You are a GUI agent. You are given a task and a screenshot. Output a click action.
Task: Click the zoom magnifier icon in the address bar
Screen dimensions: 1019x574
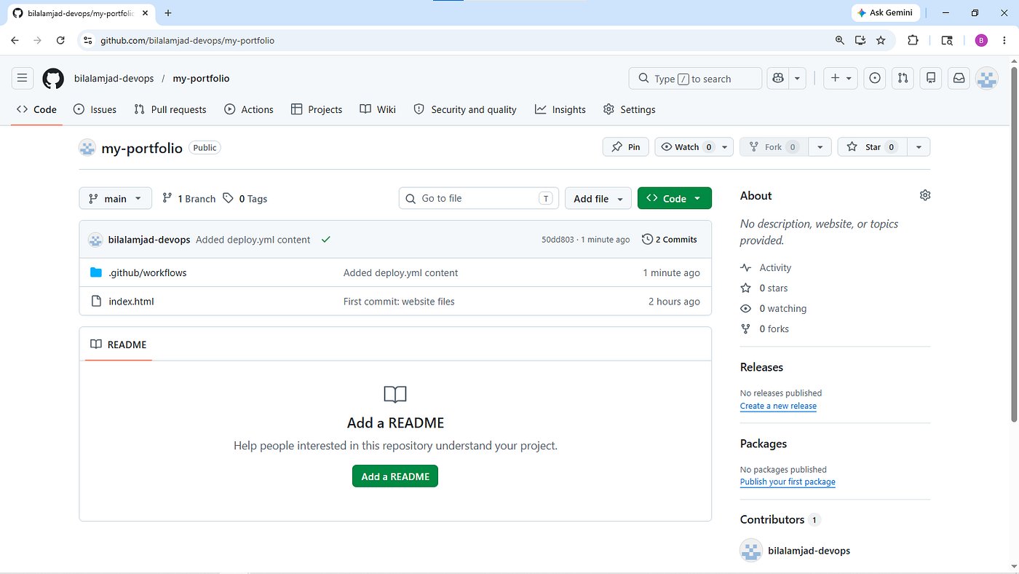click(x=840, y=41)
